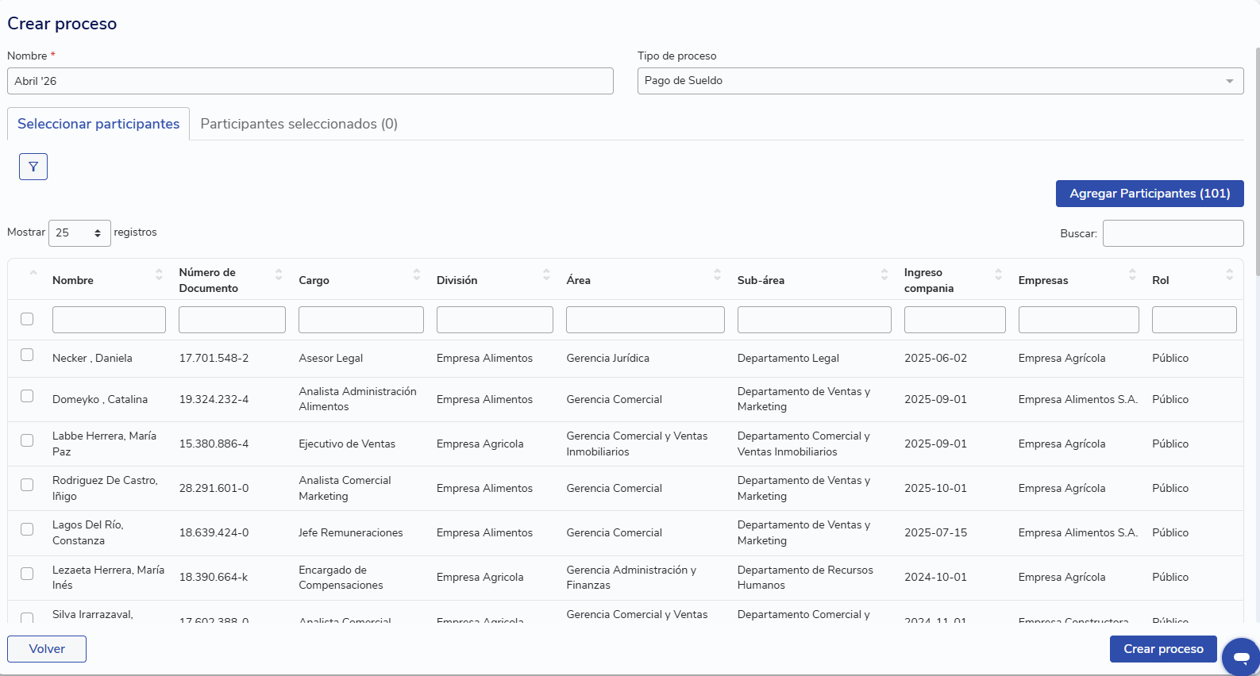The width and height of the screenshot is (1260, 676).
Task: Sort by División column arrows
Action: 546,275
